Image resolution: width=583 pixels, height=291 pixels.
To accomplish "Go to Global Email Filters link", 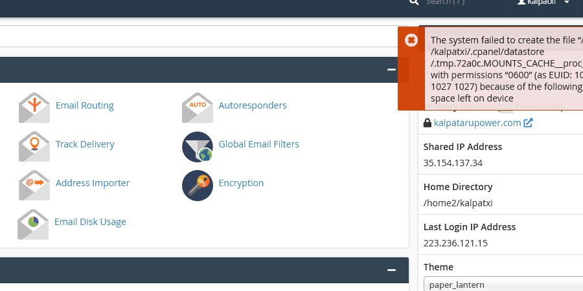I will pos(258,144).
